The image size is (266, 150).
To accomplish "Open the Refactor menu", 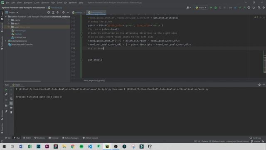I will [x=45, y=3].
